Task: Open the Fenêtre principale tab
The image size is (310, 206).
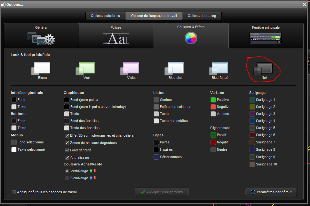Action: click(x=266, y=36)
